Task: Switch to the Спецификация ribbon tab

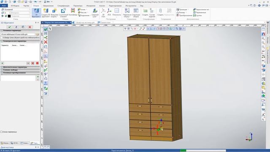Action: pos(63,5)
